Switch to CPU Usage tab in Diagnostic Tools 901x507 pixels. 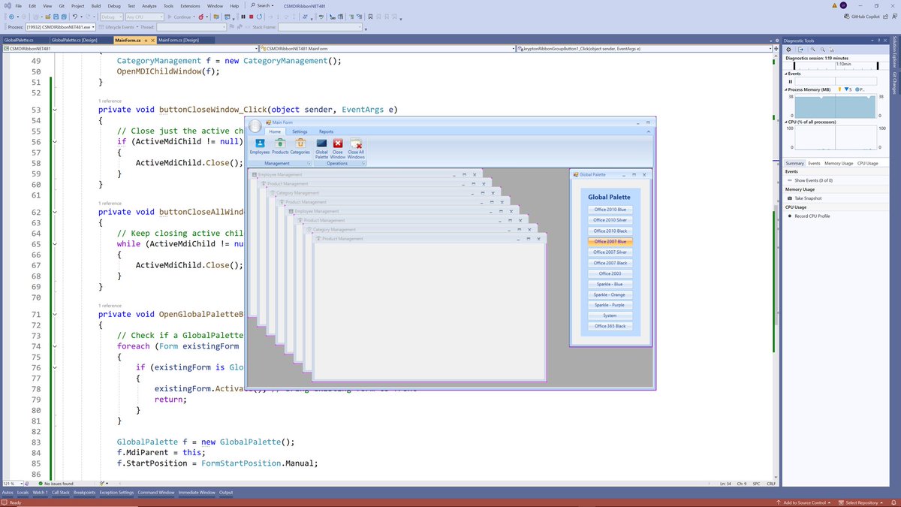pyautogui.click(x=867, y=163)
